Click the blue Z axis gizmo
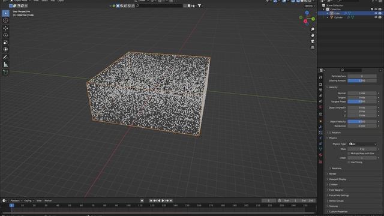 (307, 13)
